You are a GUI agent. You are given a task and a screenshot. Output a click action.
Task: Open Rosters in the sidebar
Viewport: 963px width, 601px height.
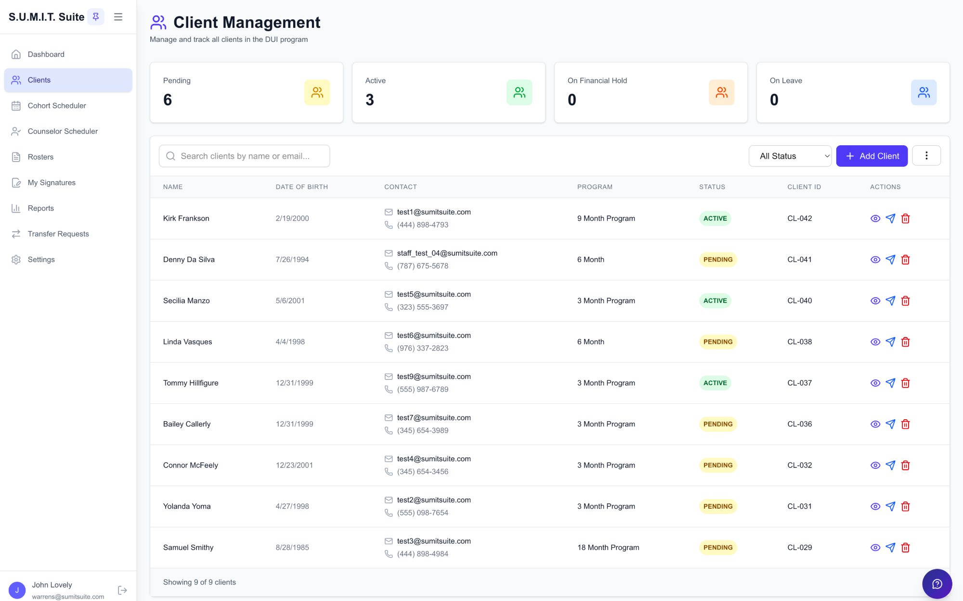tap(68, 157)
